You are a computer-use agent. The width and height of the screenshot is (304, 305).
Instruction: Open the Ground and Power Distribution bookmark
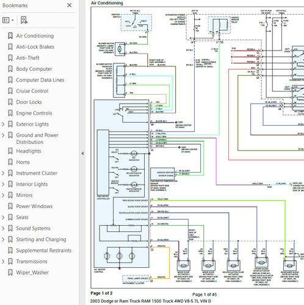(x=37, y=138)
